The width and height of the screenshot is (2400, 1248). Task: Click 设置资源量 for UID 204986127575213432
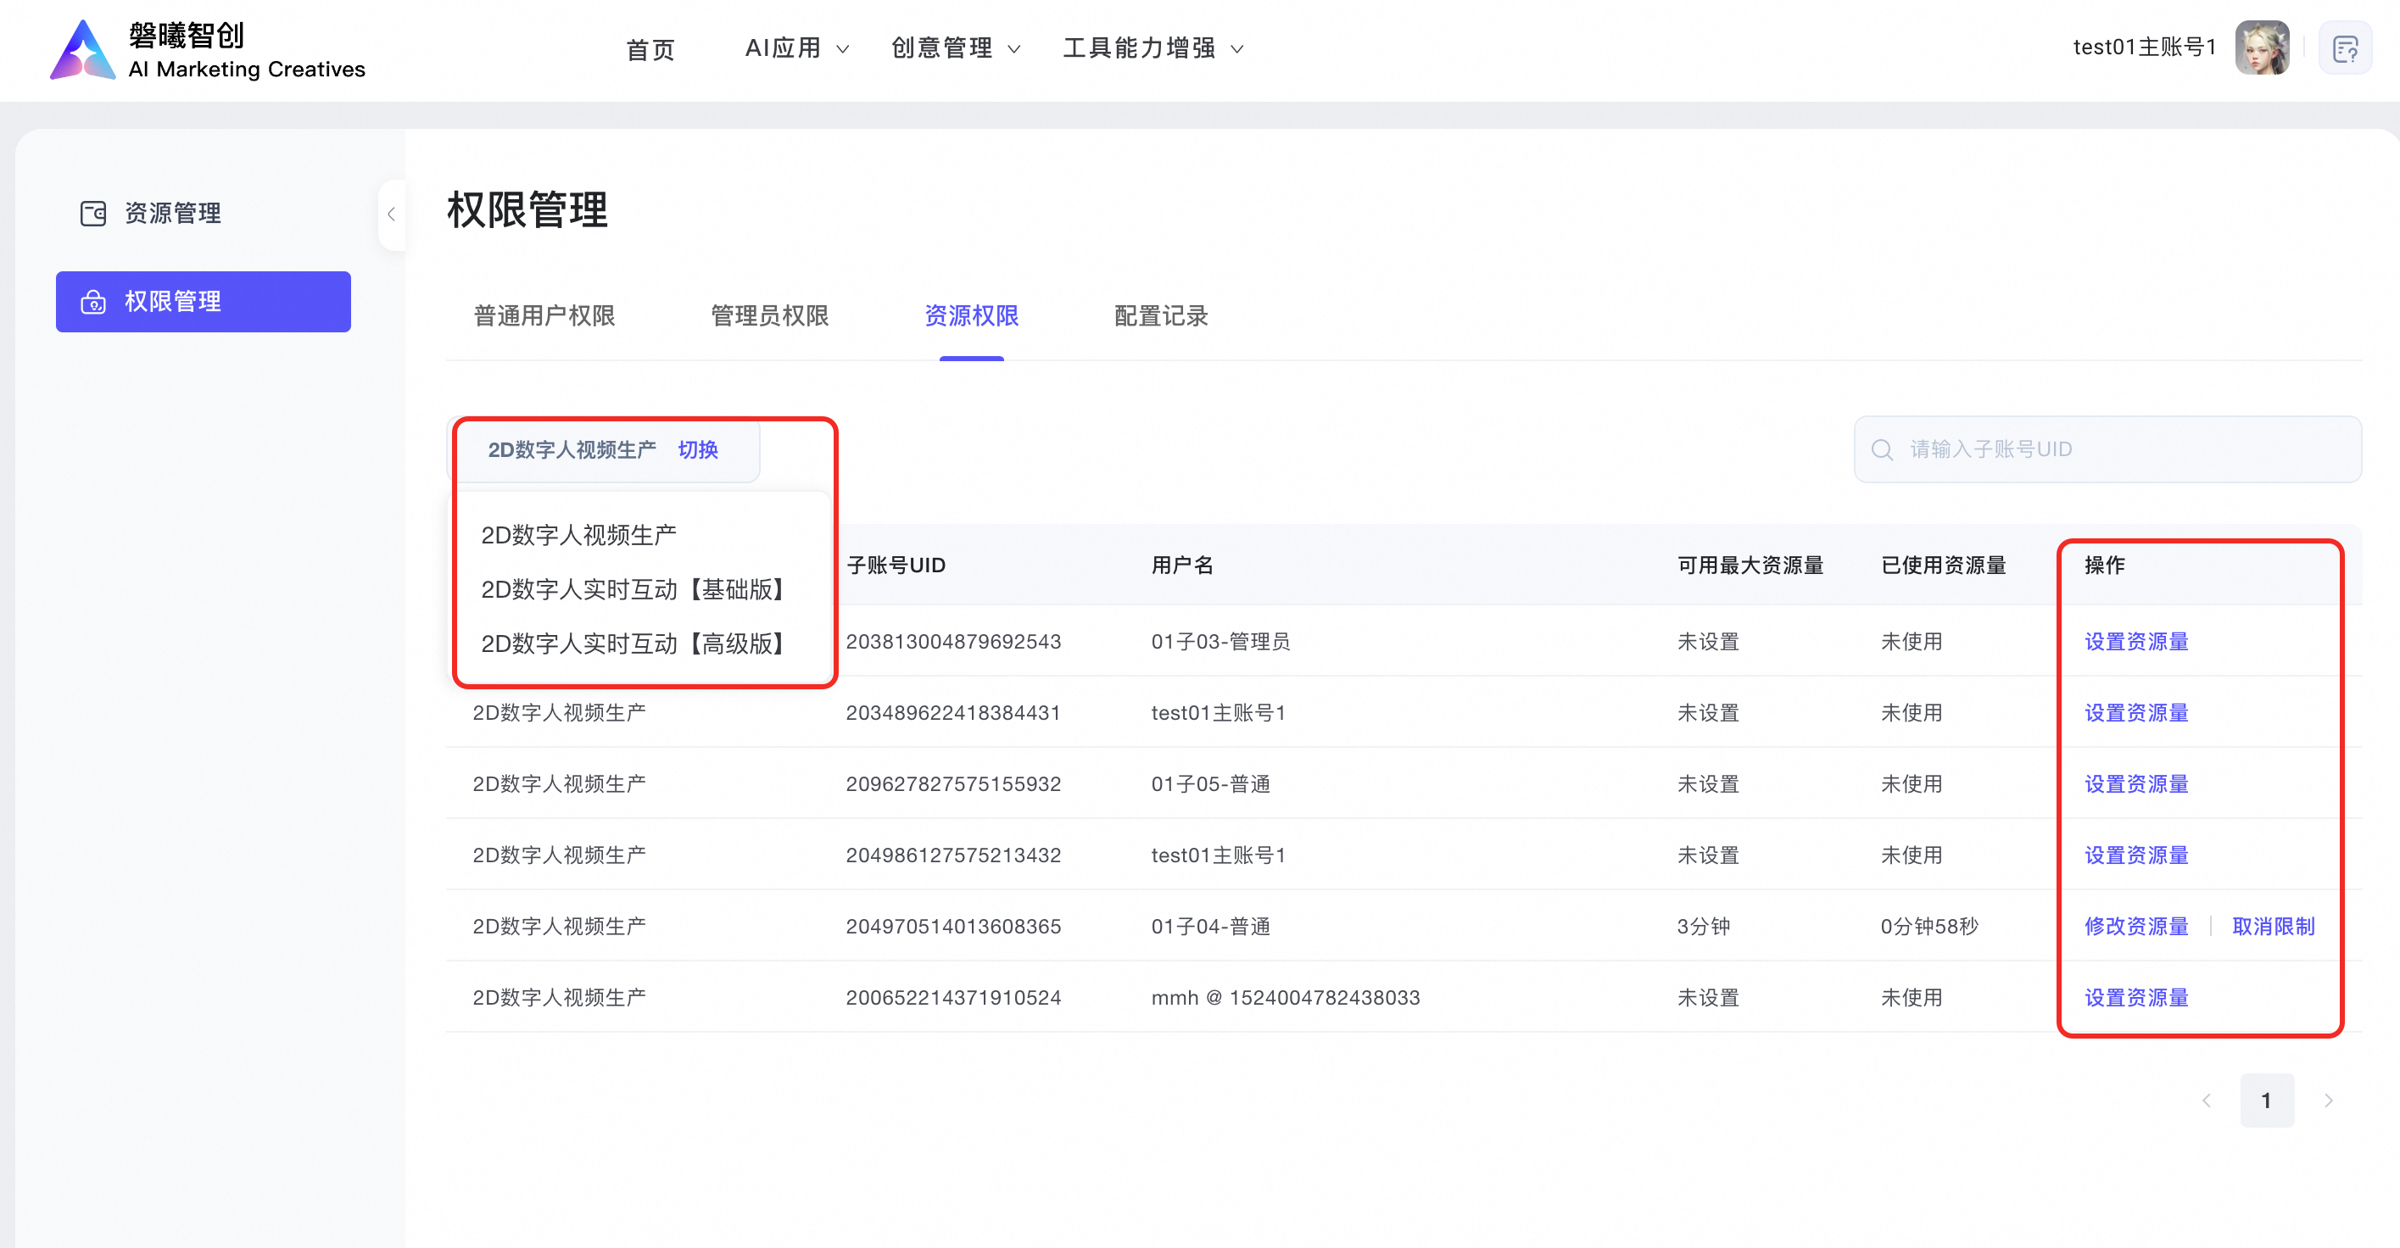2136,855
